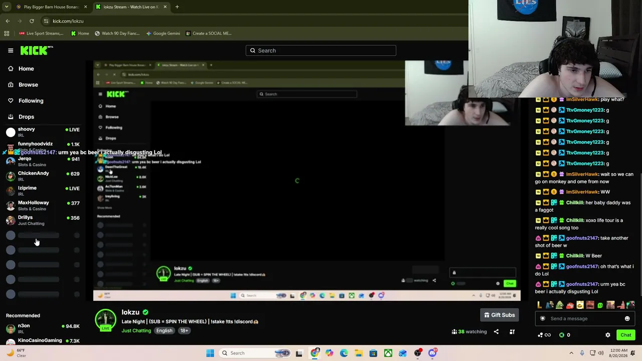Open Following in the Kick sidebar
The width and height of the screenshot is (642, 361).
31,101
